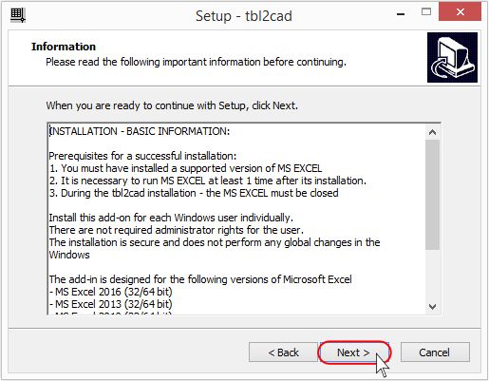Click the scroll up arrow of the info box
The height and width of the screenshot is (381, 489).
tap(432, 132)
